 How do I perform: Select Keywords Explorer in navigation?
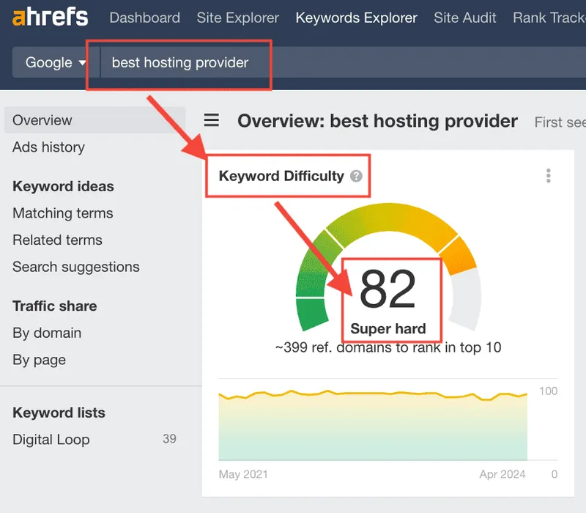coord(356,18)
